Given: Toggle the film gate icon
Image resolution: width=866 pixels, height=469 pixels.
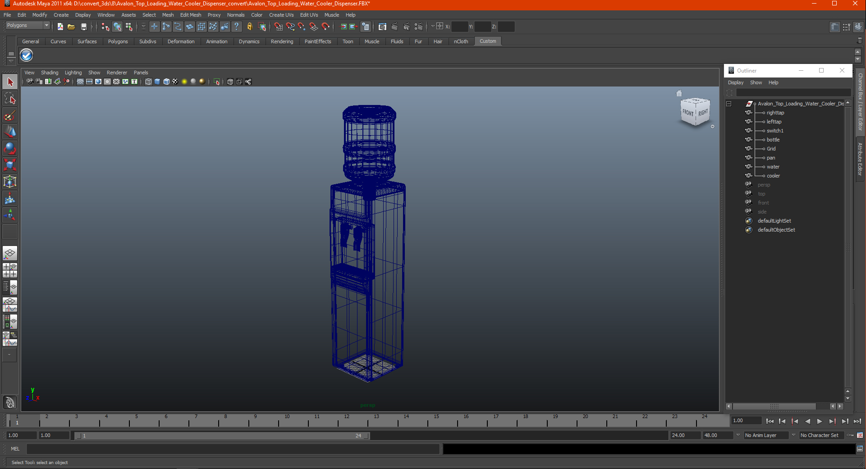Looking at the screenshot, I should (x=89, y=82).
